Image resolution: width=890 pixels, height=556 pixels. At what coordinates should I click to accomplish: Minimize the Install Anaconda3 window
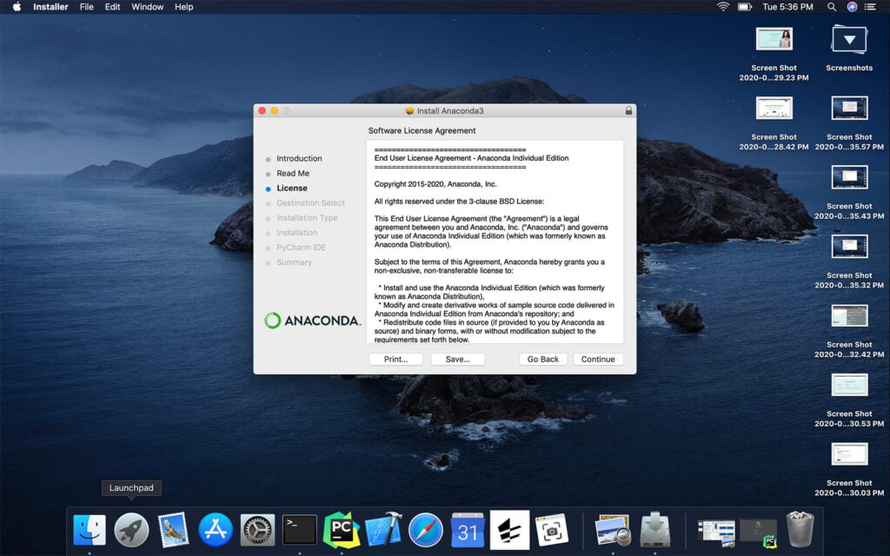[274, 110]
